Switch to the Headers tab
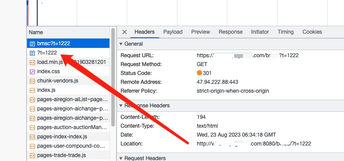The height and width of the screenshot is (161, 344). coord(145,32)
